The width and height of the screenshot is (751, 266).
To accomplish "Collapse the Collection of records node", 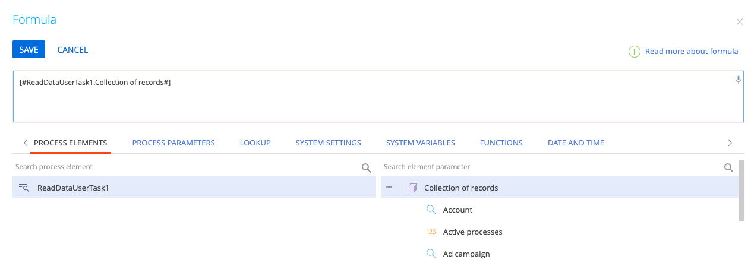I will click(x=389, y=188).
